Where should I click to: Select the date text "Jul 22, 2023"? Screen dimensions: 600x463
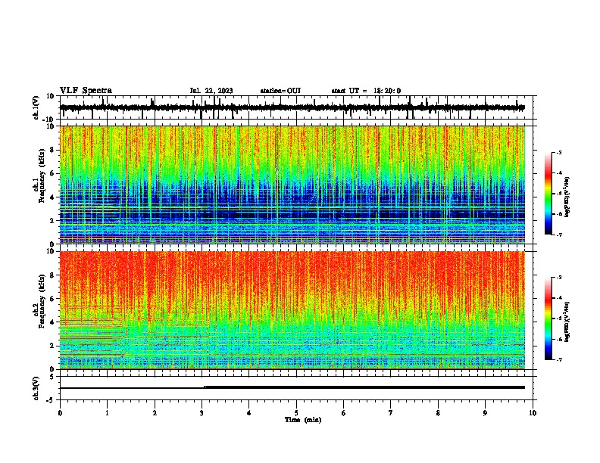[x=211, y=91]
